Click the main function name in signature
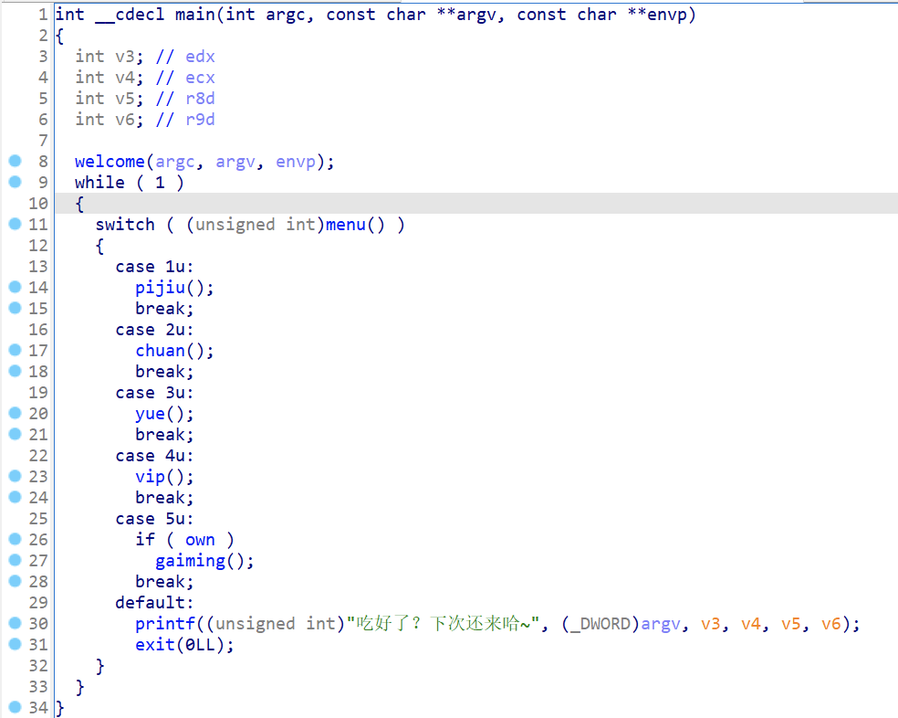The height and width of the screenshot is (718, 898). (194, 15)
